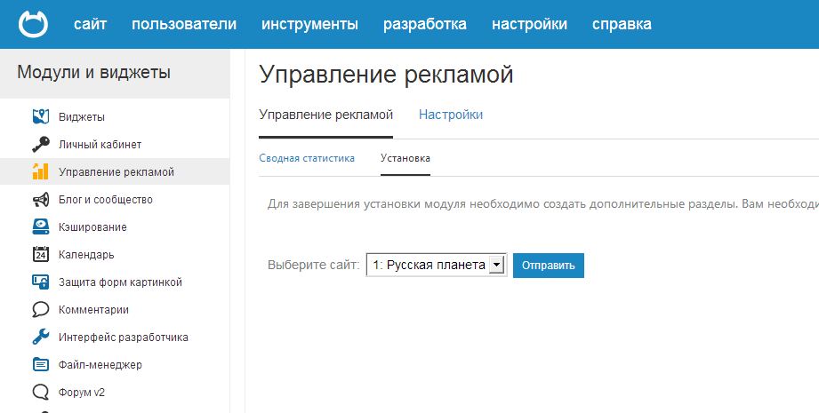Open the Файл-менеджер module link
Image resolution: width=819 pixels, height=413 pixels.
point(100,365)
